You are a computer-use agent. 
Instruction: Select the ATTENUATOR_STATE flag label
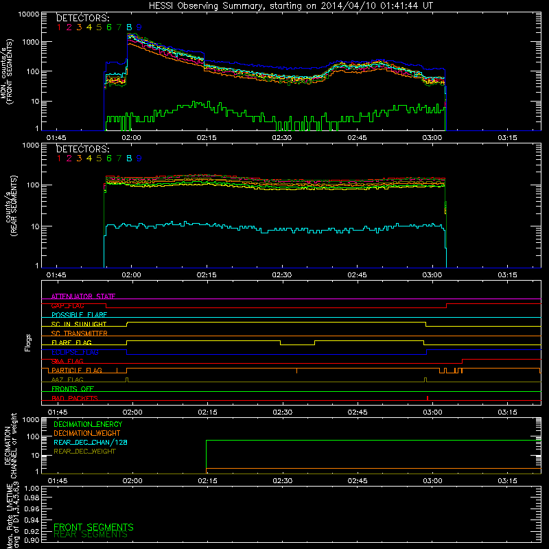[x=83, y=296]
